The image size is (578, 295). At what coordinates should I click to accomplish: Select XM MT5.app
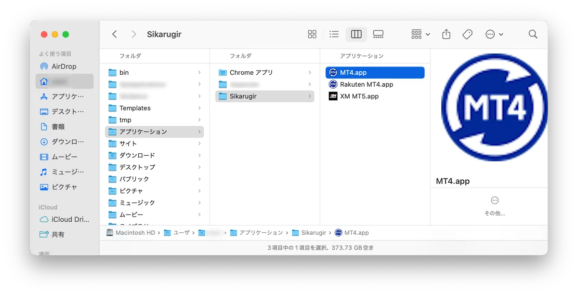[x=375, y=96]
